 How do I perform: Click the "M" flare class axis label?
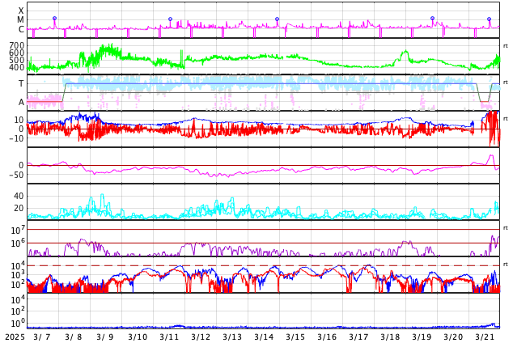pos(20,20)
